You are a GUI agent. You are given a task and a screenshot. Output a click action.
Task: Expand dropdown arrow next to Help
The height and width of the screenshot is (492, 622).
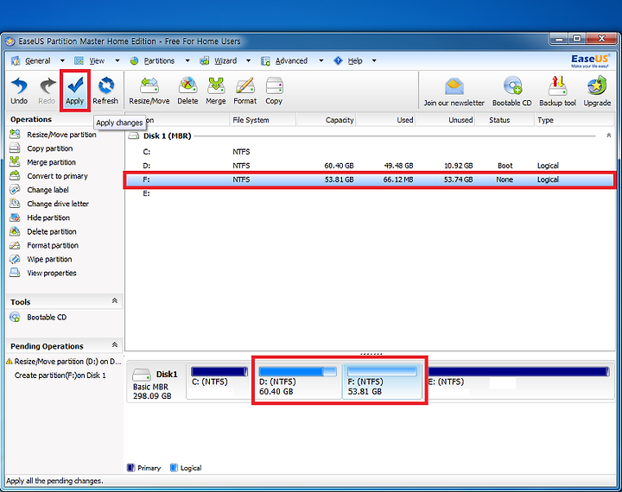tap(374, 60)
